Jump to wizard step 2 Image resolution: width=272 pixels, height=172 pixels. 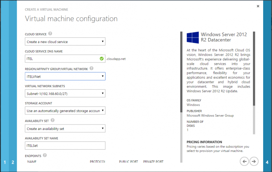(13, 162)
